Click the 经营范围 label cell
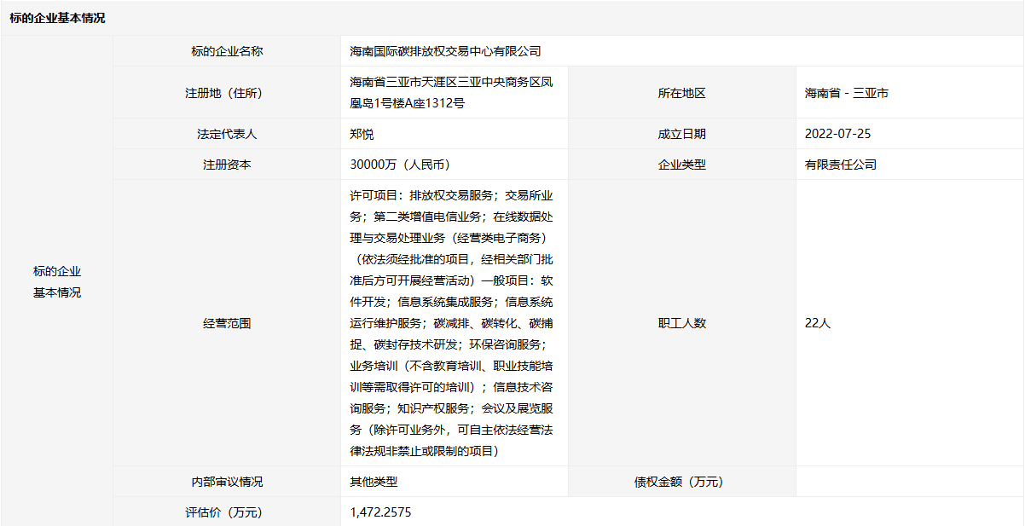 coord(227,323)
